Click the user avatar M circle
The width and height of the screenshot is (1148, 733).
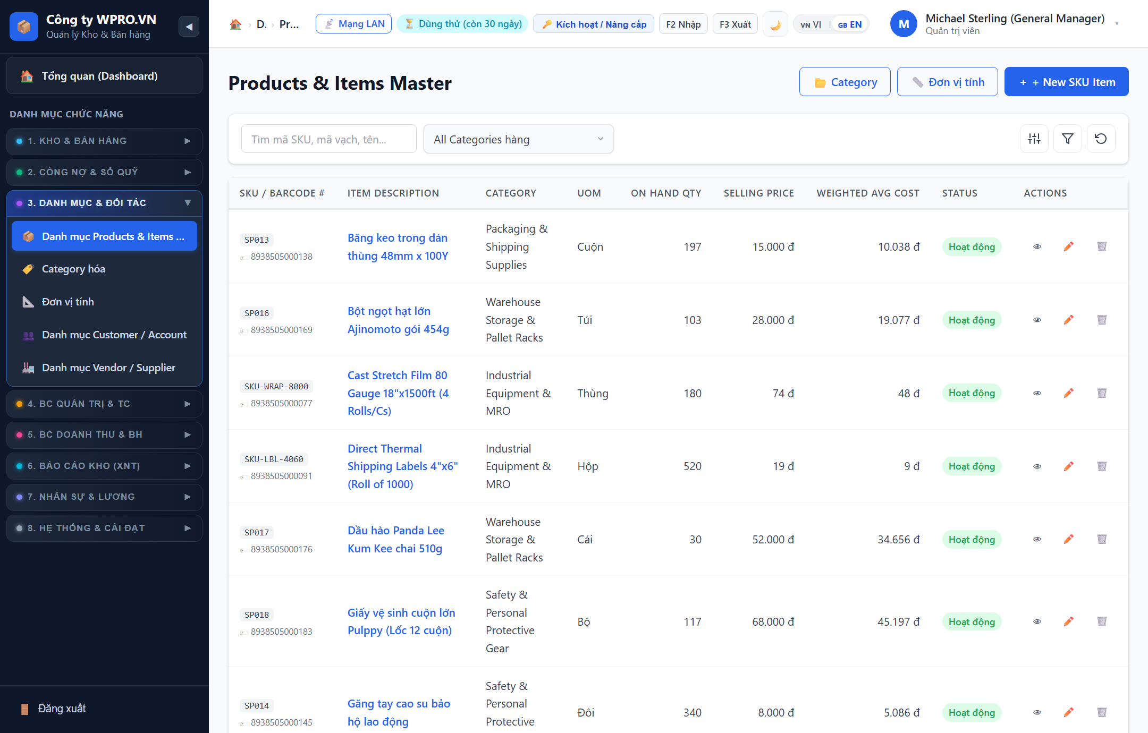click(x=904, y=24)
